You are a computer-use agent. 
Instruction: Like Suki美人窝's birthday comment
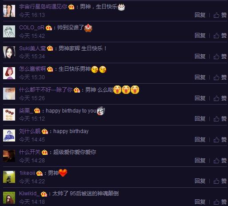(x=220, y=57)
